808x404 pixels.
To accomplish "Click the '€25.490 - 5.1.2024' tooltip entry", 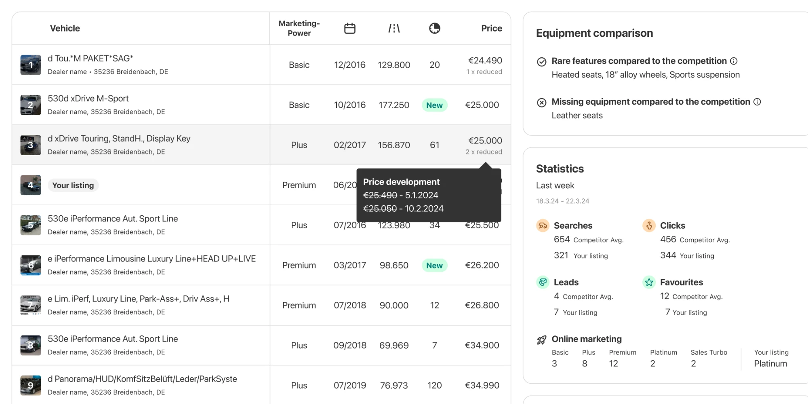I will point(401,195).
